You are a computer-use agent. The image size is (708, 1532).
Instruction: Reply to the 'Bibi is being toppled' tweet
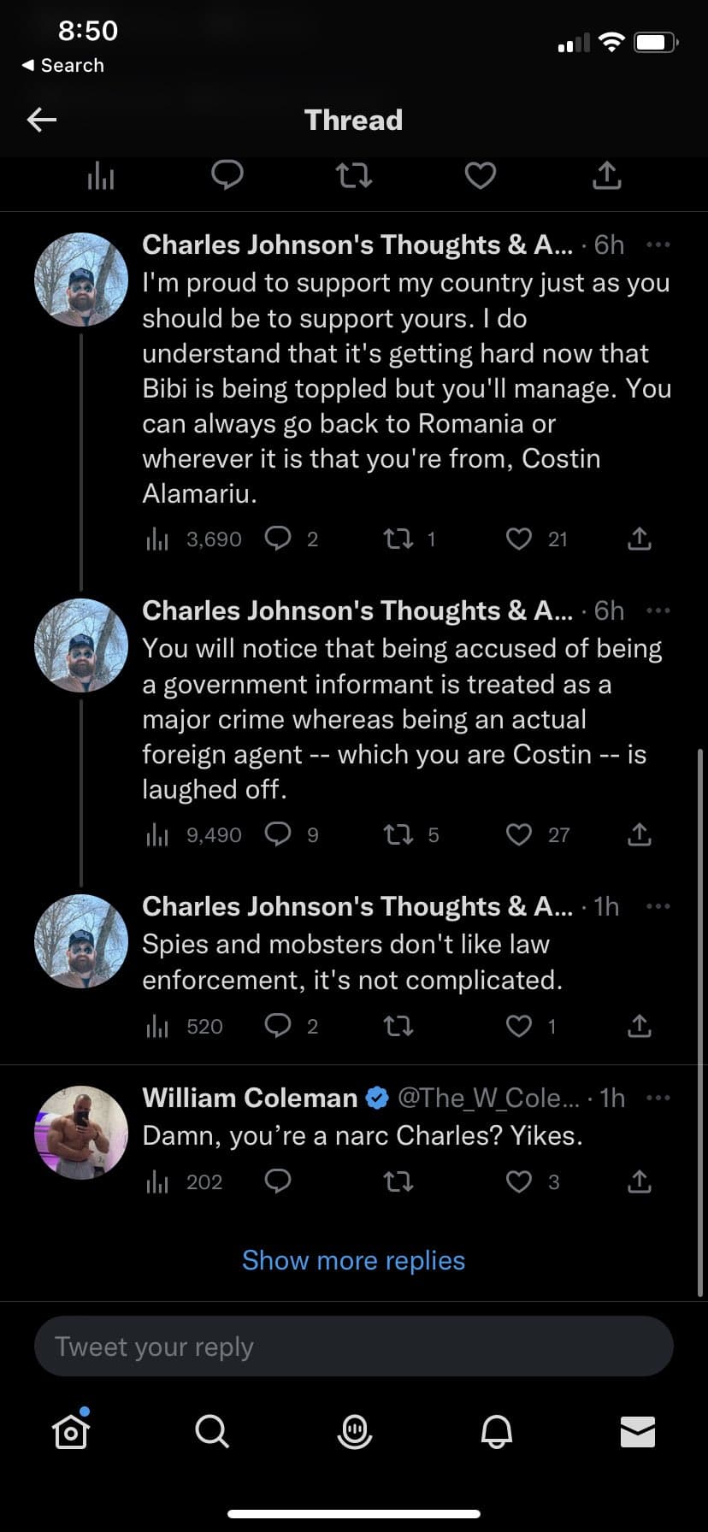click(x=279, y=539)
